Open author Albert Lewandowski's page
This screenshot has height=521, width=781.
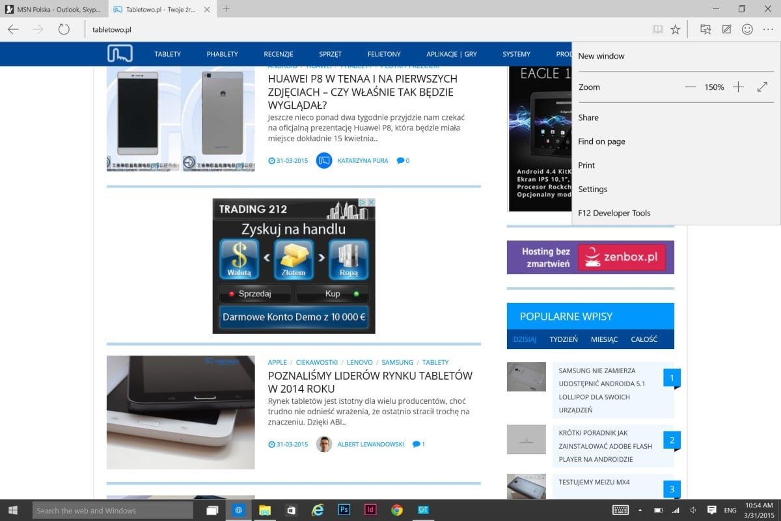click(371, 444)
